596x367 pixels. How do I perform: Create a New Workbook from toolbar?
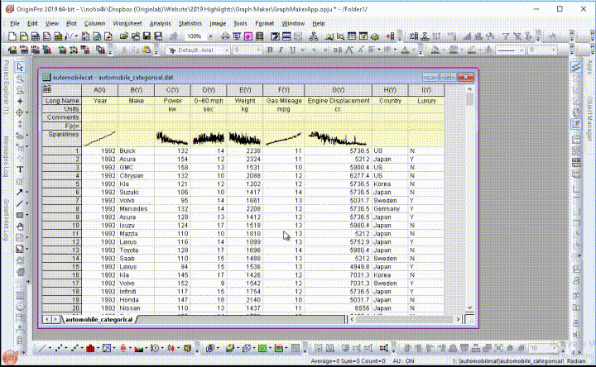(x=35, y=36)
